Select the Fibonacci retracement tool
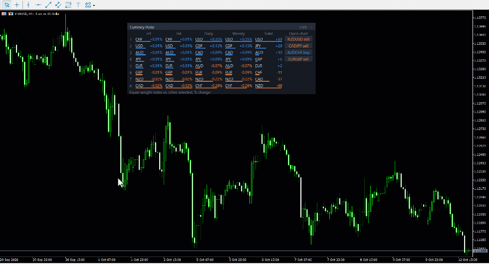 pyautogui.click(x=68, y=4)
